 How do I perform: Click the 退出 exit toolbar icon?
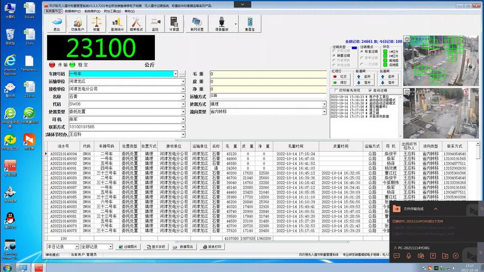tap(57, 24)
